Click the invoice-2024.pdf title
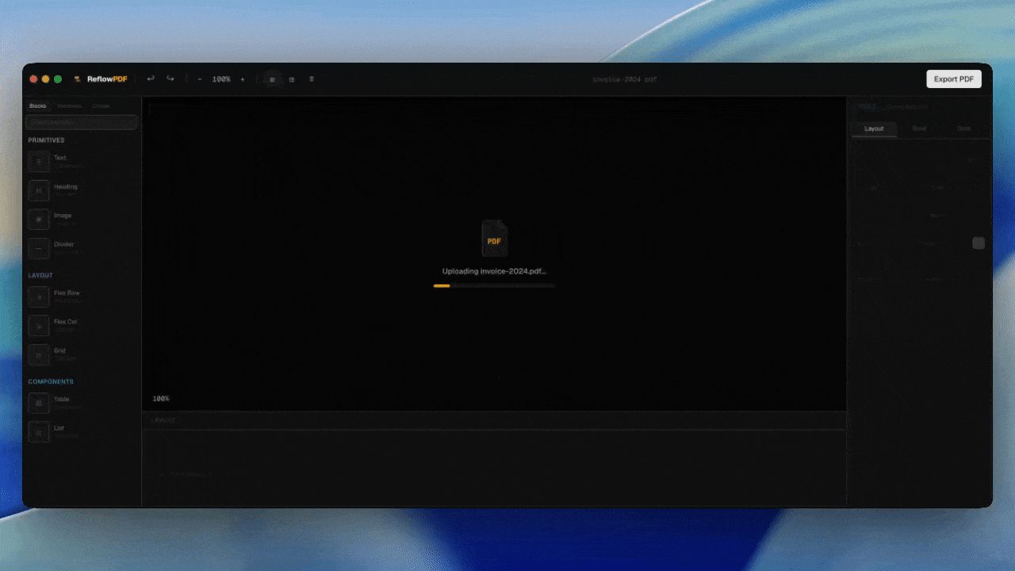 coord(625,79)
